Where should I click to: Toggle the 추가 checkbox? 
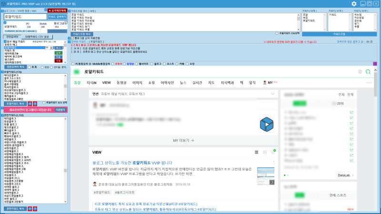[29, 67]
